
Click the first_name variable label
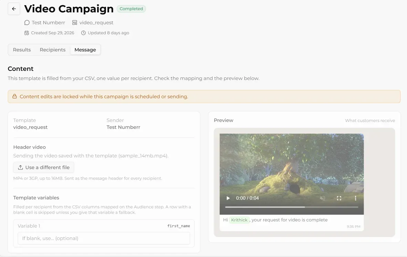179,226
